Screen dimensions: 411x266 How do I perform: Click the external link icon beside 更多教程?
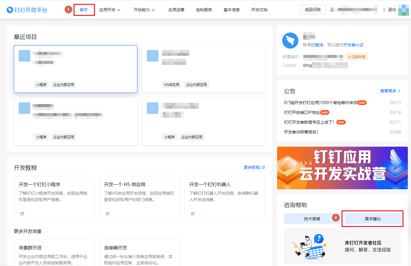click(x=263, y=167)
